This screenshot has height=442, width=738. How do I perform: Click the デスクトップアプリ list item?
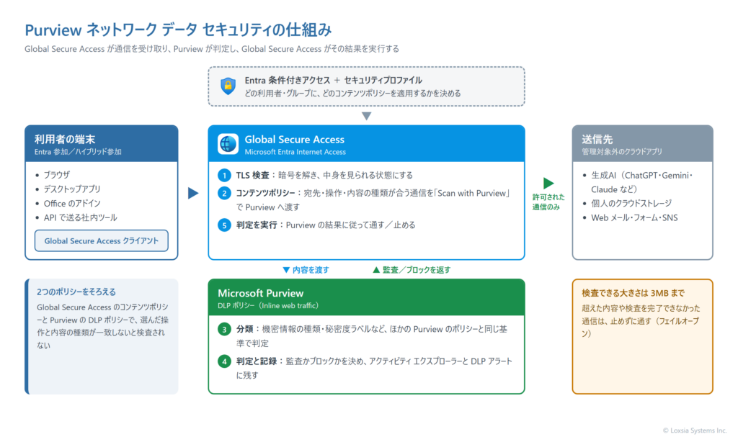(x=72, y=189)
